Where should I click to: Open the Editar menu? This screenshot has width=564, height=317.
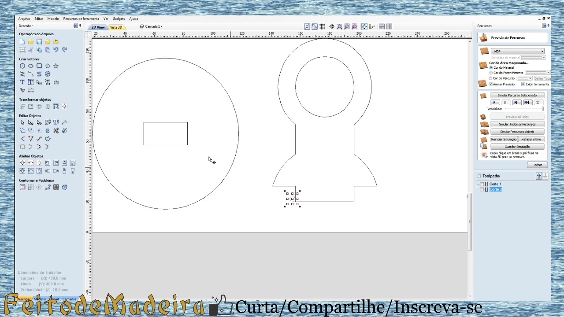(39, 18)
